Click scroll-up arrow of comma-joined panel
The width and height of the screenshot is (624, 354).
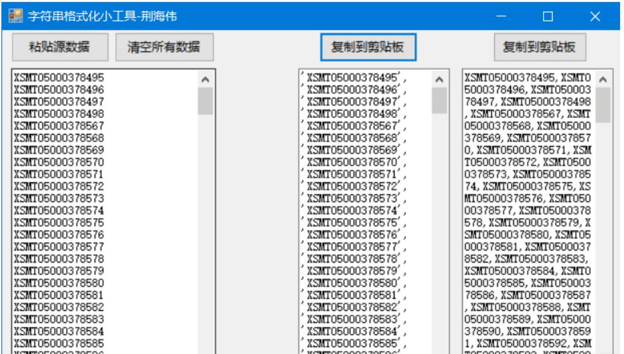pyautogui.click(x=603, y=79)
